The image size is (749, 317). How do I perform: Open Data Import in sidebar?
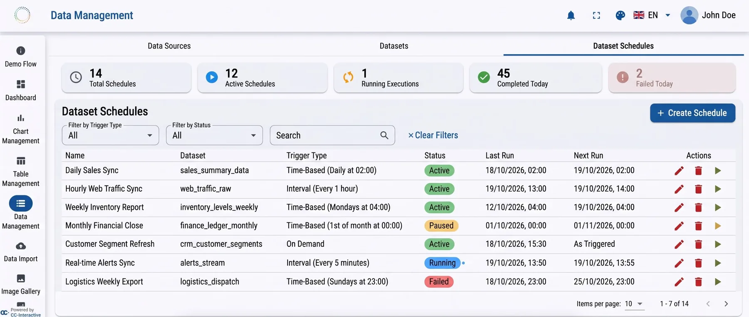[x=21, y=252]
